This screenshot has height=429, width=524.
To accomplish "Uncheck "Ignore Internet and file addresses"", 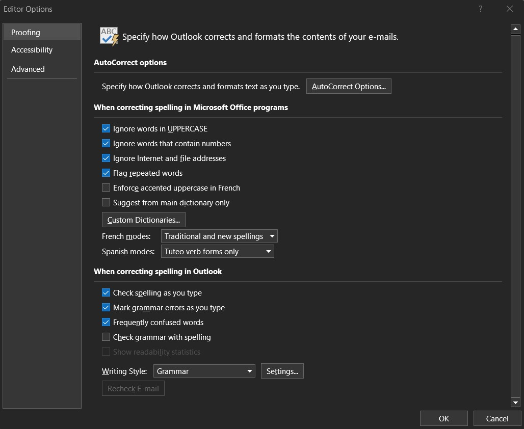I will [x=106, y=158].
